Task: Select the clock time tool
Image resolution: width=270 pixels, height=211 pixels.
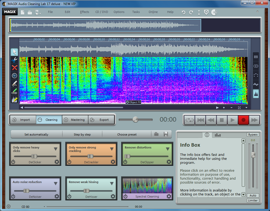Action: point(15,76)
